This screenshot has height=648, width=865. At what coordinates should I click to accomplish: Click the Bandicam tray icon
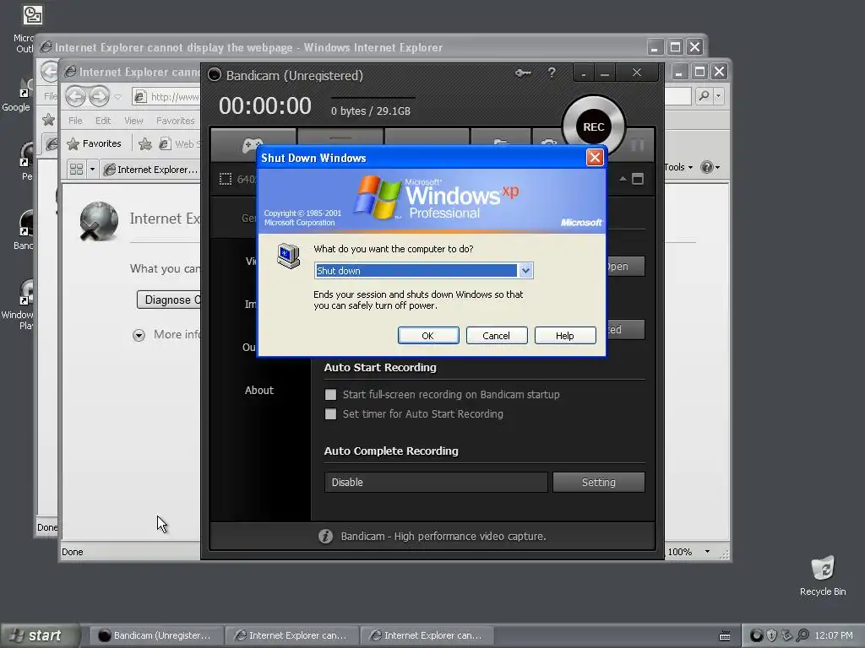tap(757, 635)
